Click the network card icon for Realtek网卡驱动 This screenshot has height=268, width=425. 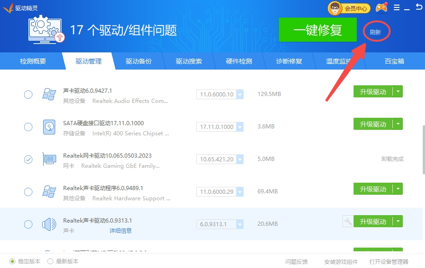(x=49, y=160)
